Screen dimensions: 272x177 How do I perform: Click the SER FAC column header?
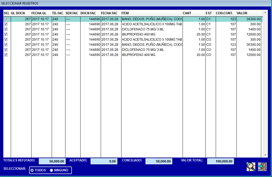73,13
